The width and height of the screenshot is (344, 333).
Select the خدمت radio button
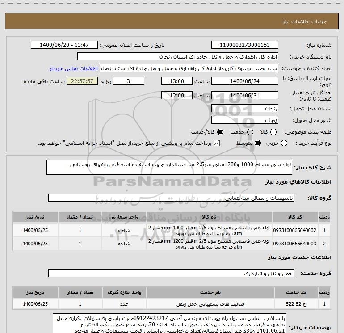(x=250, y=132)
